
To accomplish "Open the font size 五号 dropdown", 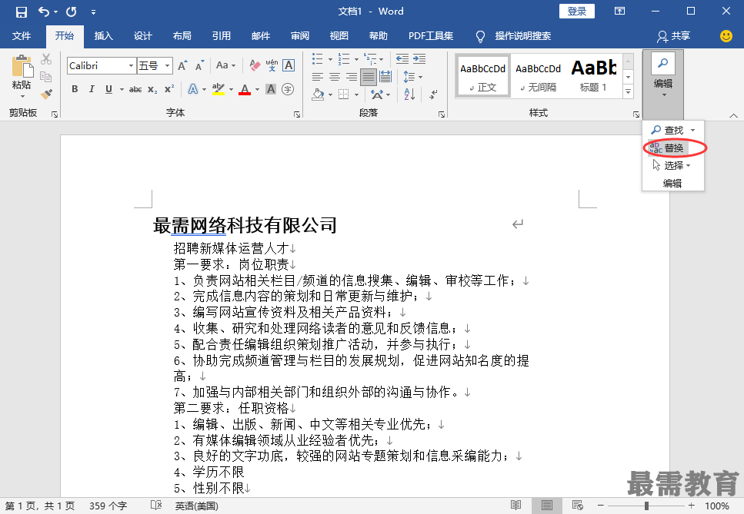I will tap(167, 66).
